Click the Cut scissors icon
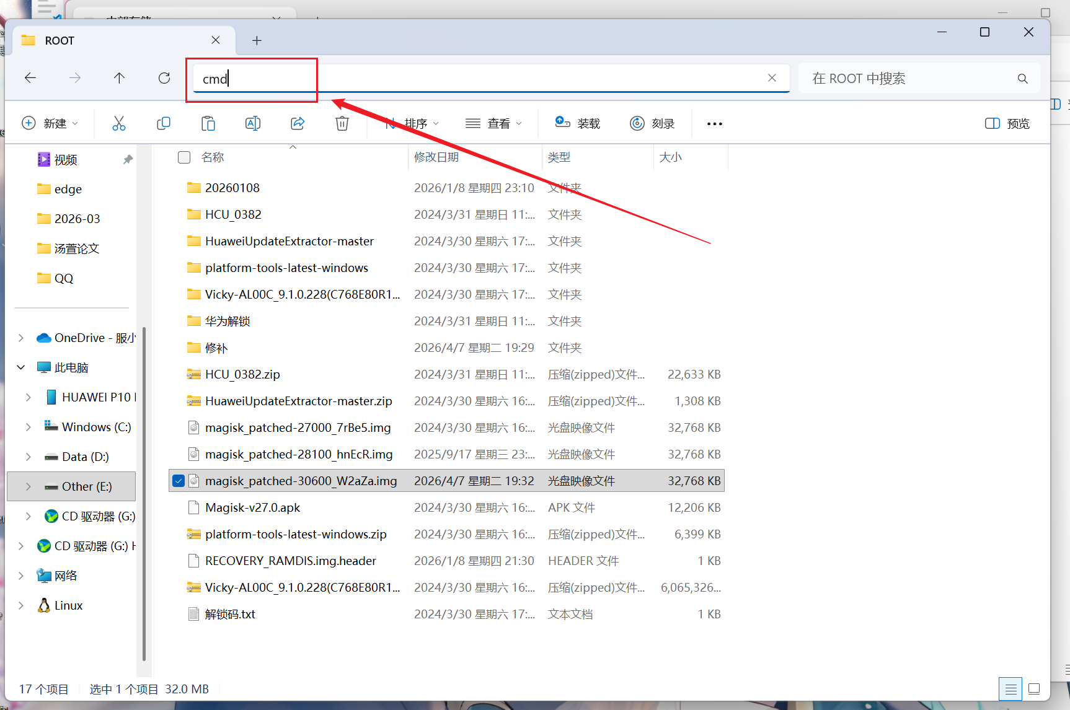The height and width of the screenshot is (710, 1070). (118, 123)
